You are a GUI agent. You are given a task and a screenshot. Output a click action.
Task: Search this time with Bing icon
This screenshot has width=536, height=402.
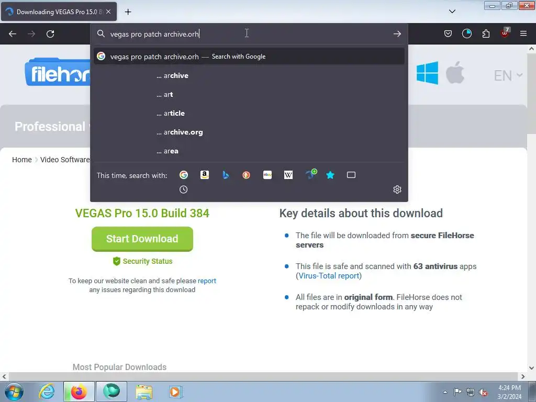[x=226, y=175]
